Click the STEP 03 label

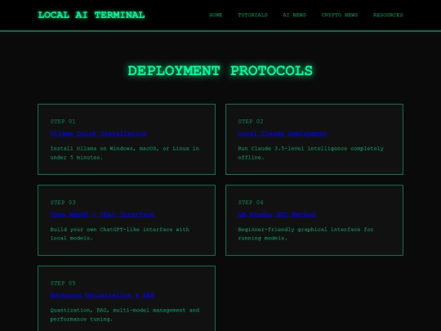click(x=63, y=203)
